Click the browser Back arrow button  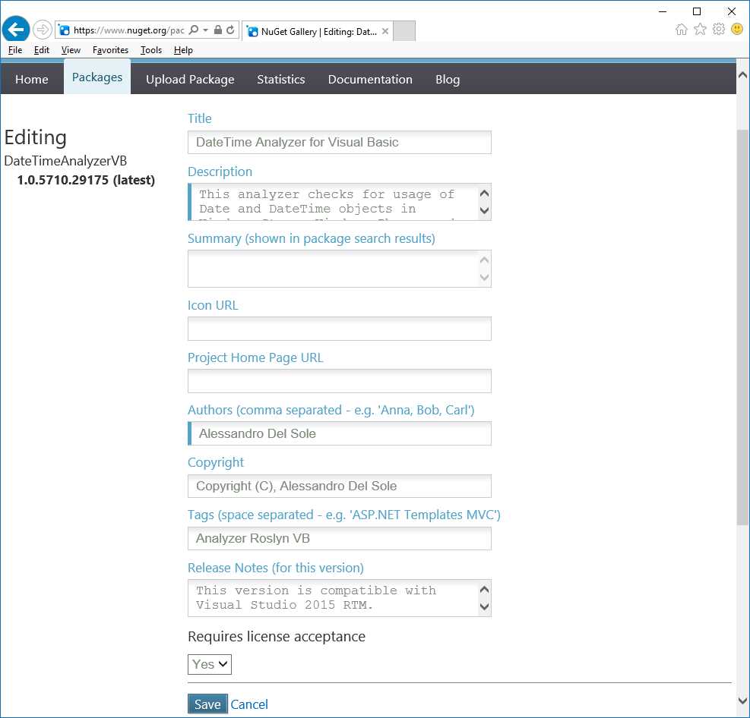[x=16, y=30]
